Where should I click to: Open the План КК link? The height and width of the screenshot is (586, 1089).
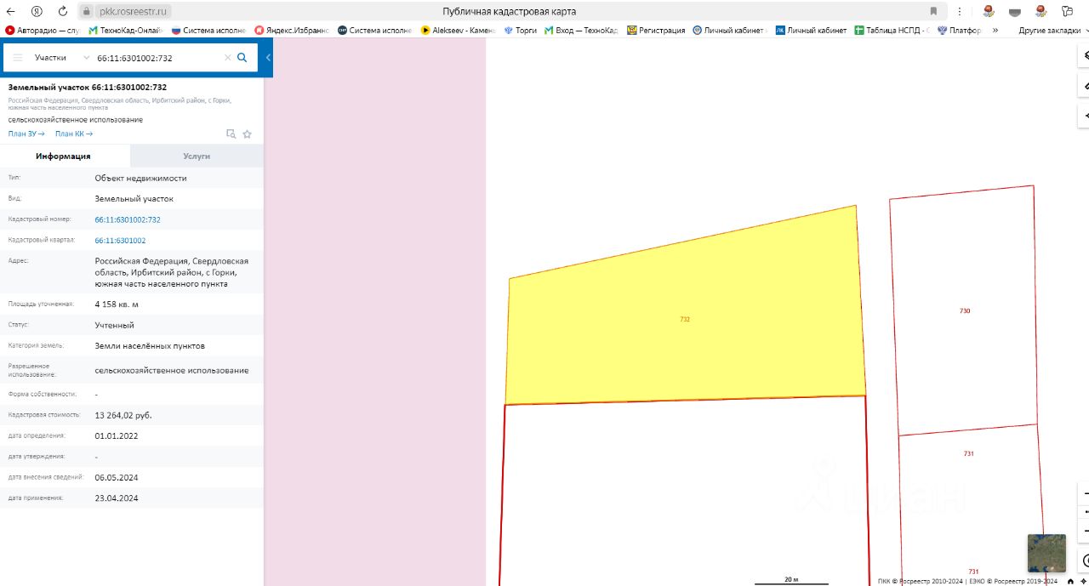tap(74, 134)
